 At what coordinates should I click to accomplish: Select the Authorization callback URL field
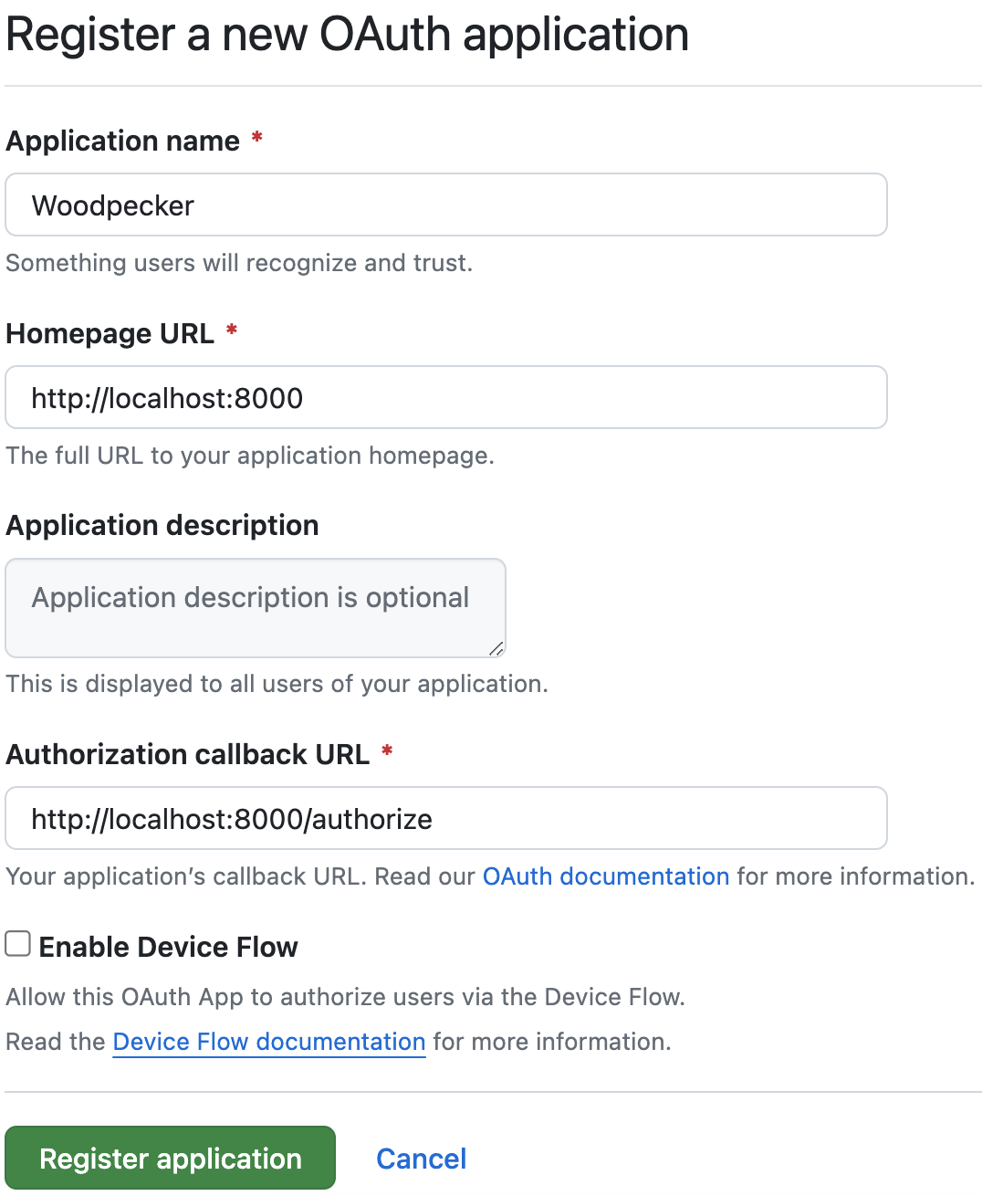point(445,818)
